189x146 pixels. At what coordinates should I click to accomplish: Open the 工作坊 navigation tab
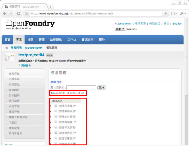coord(72,40)
